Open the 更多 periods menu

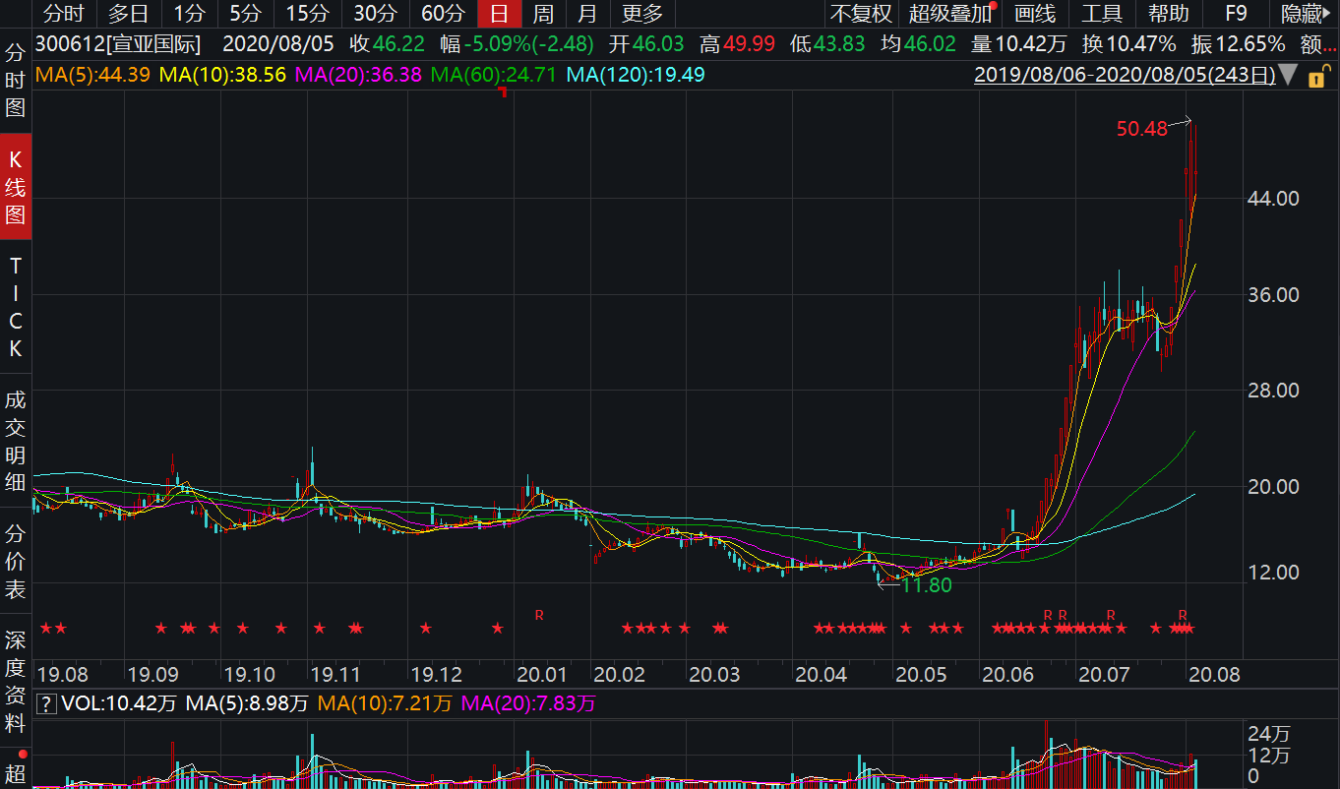[x=642, y=14]
